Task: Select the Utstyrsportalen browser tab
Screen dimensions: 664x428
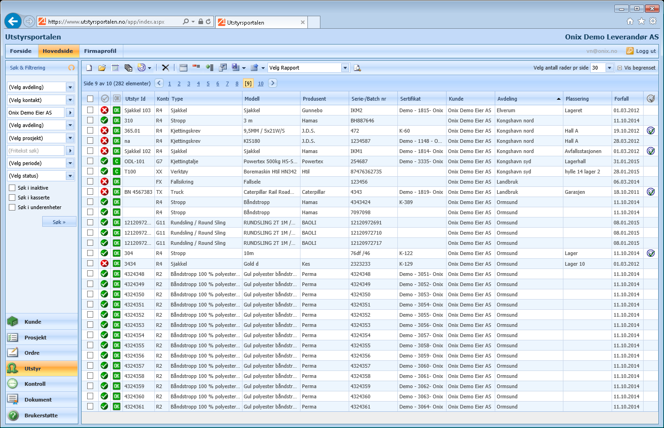Action: tap(261, 22)
